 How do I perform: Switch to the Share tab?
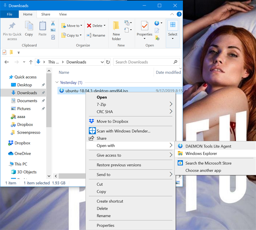(x=46, y=14)
